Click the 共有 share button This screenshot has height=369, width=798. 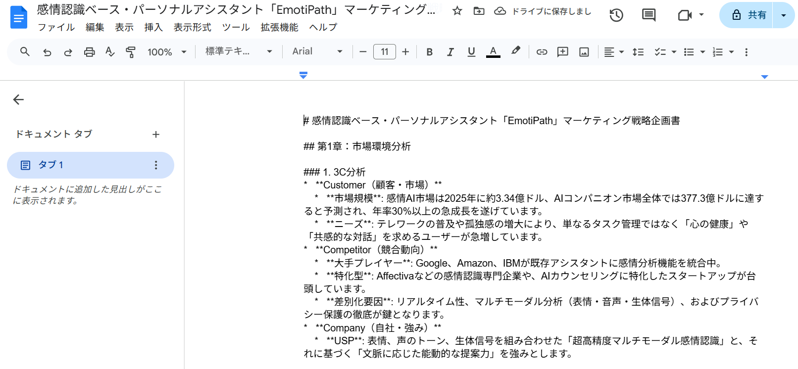(747, 15)
